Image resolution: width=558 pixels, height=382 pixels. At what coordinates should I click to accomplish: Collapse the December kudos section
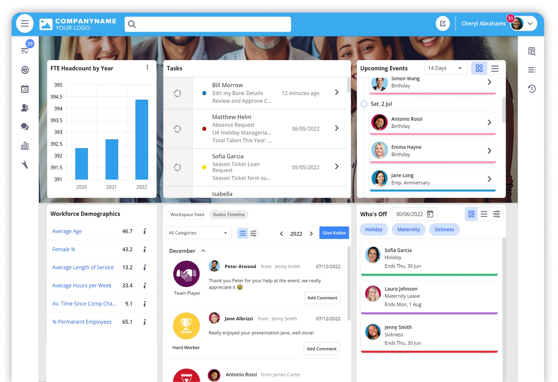click(x=204, y=251)
